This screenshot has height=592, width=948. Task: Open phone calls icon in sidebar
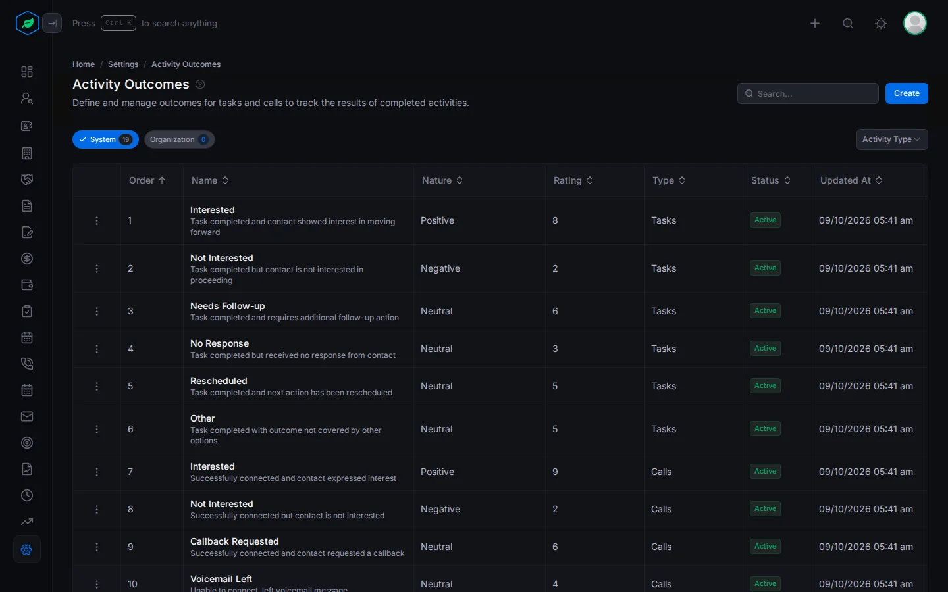coord(27,364)
